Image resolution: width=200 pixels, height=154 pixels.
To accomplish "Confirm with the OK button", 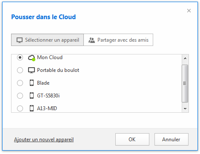I will 132,139.
